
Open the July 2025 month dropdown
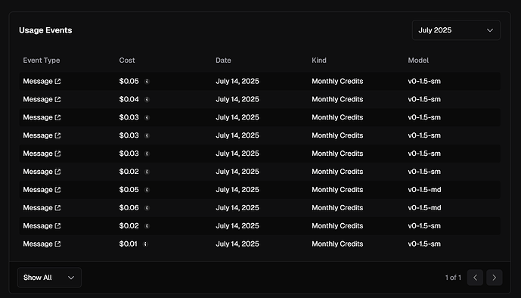click(456, 30)
